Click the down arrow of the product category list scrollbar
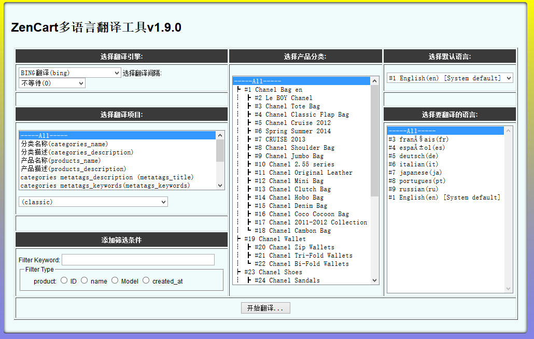The height and width of the screenshot is (339, 534). [375, 280]
